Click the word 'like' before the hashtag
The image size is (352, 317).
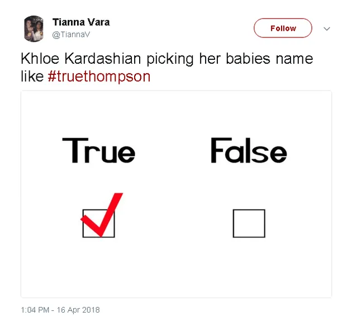click(32, 77)
